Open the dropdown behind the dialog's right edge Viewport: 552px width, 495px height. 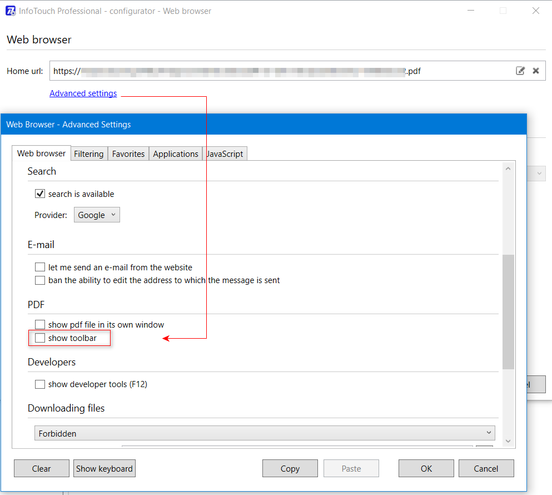pos(537,174)
